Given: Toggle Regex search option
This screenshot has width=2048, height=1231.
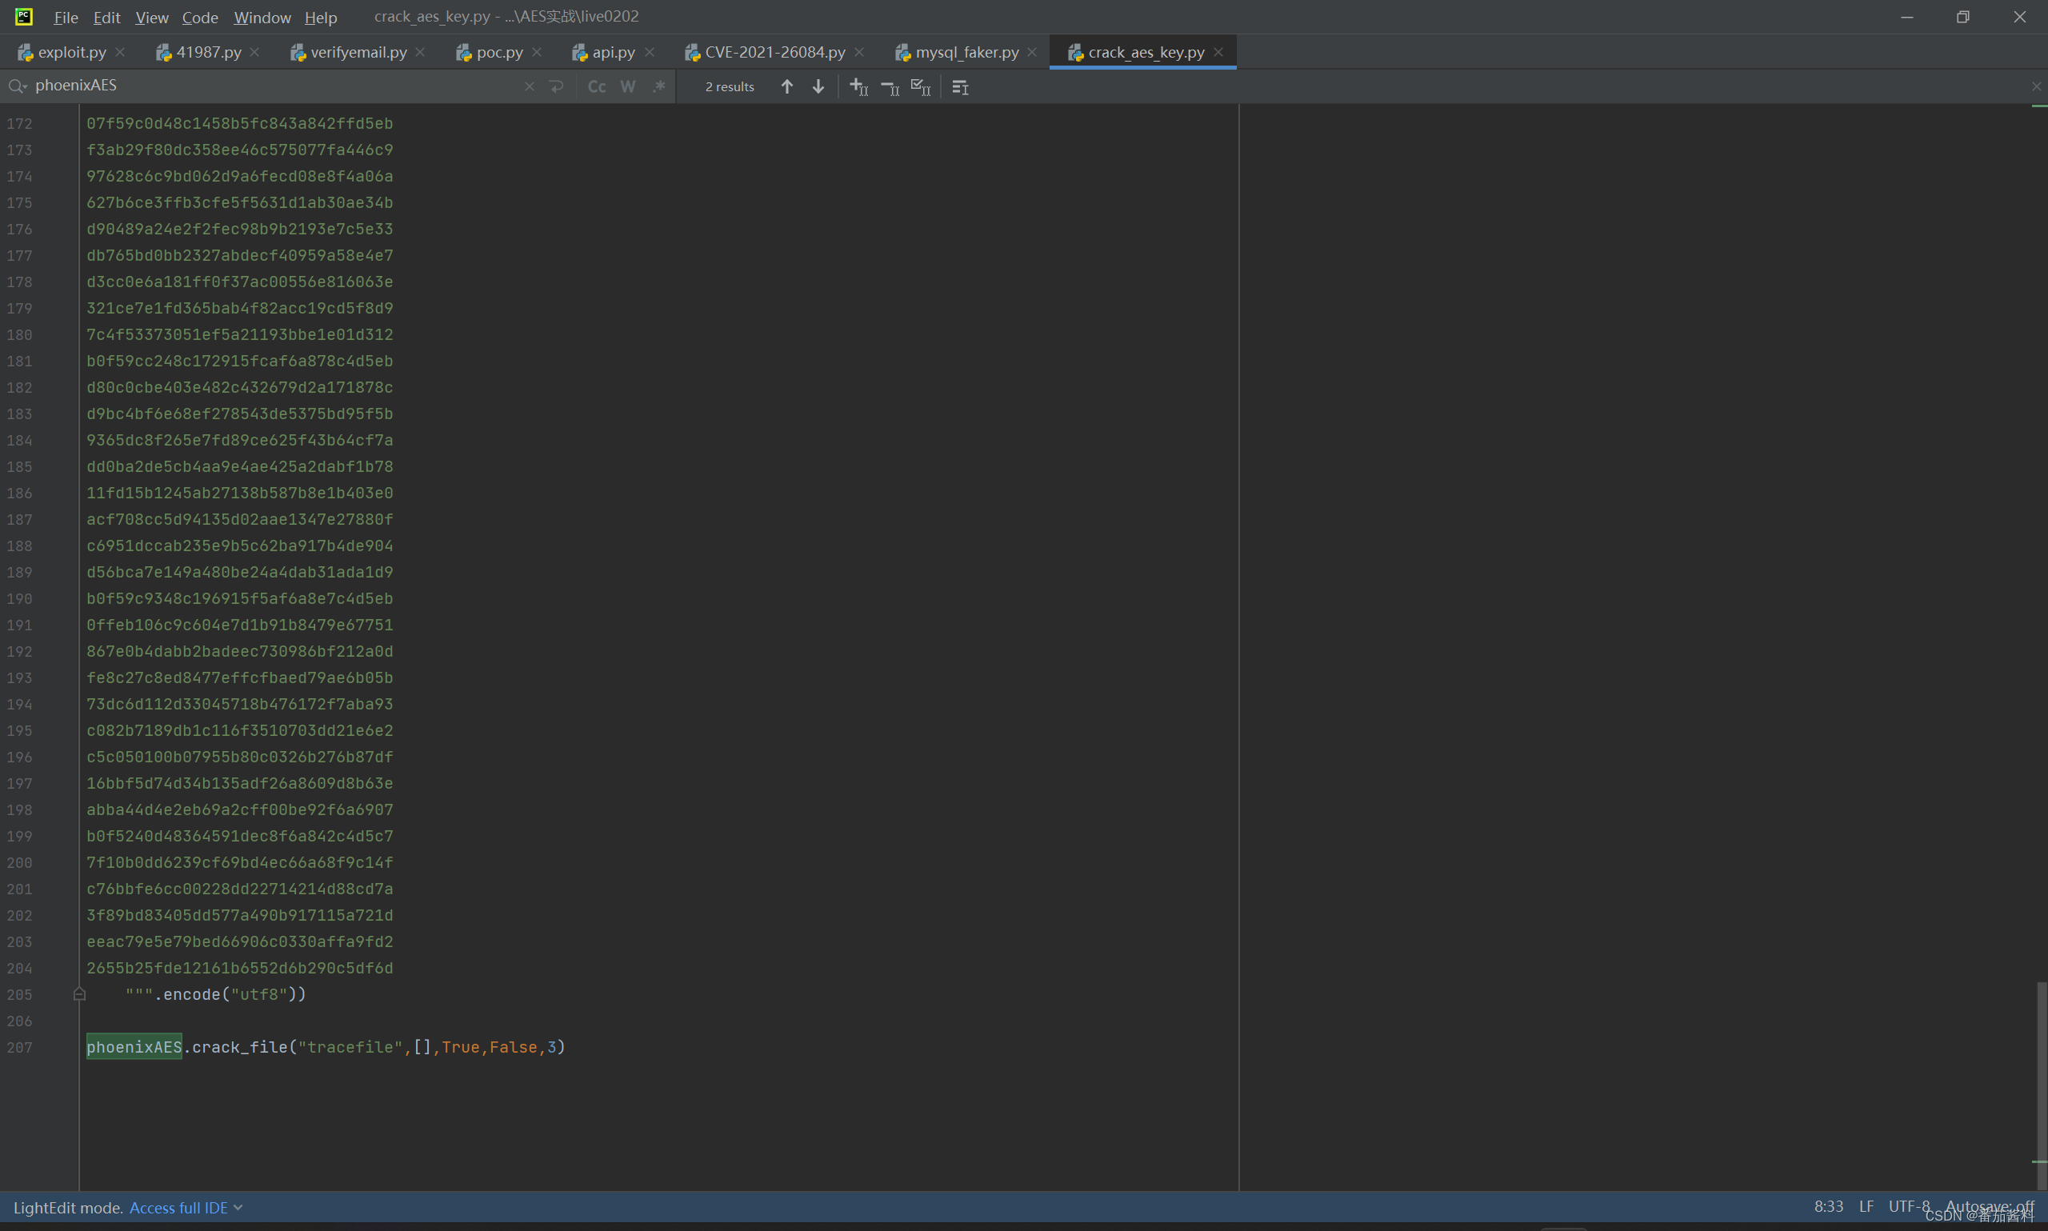Looking at the screenshot, I should [x=658, y=86].
